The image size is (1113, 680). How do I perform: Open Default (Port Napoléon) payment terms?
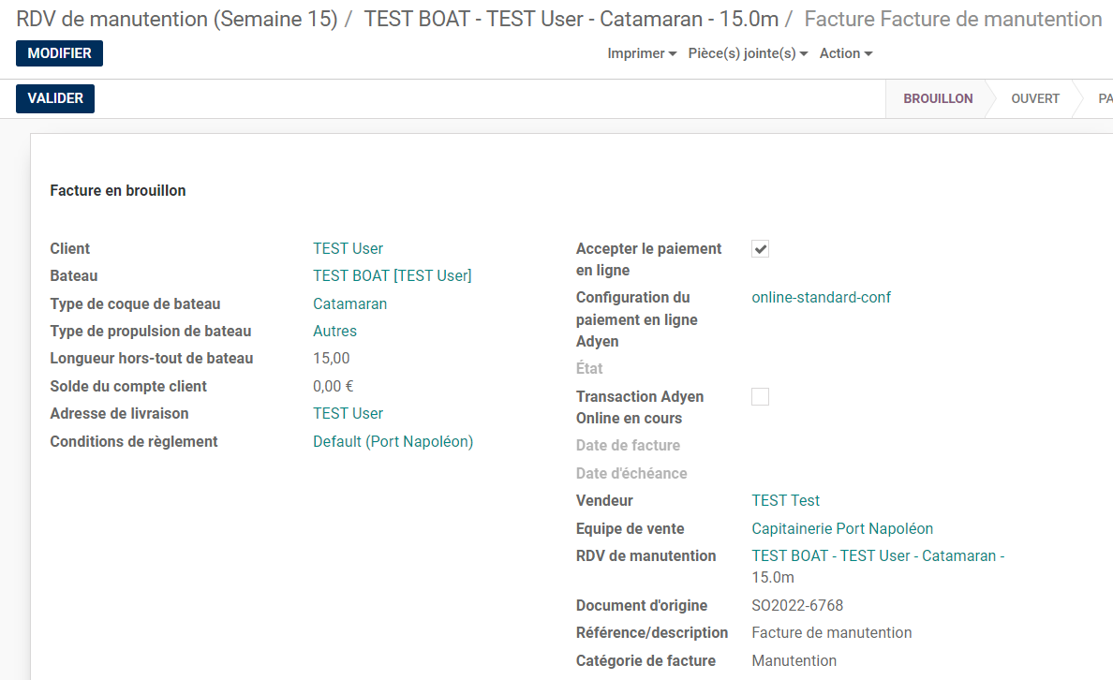(x=393, y=441)
